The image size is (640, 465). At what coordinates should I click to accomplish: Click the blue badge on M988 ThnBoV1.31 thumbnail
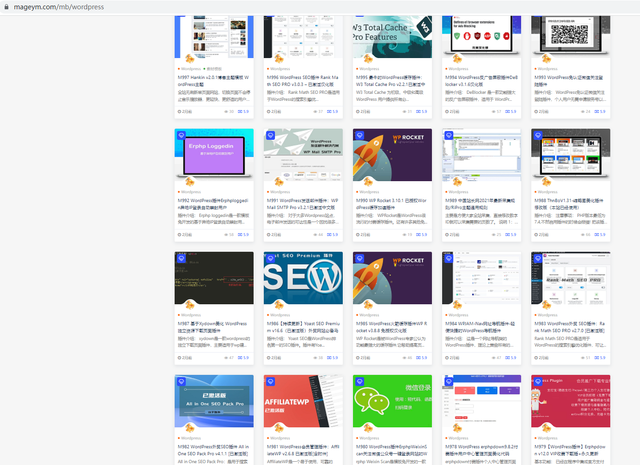(538, 135)
